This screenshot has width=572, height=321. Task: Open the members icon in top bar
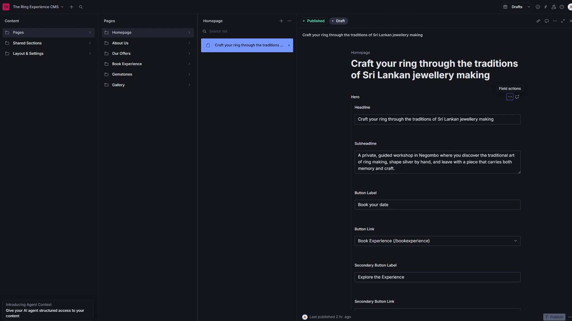554,7
